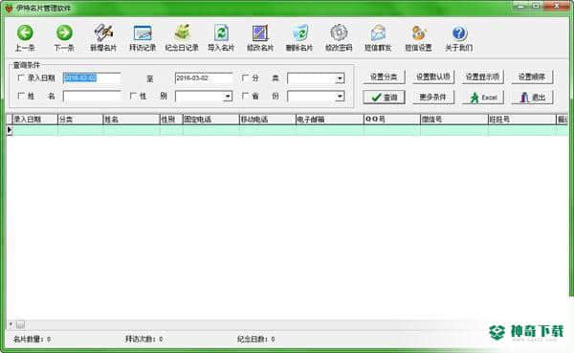Export results with the Excel button
Image resolution: width=574 pixels, height=353 pixels.
482,98
